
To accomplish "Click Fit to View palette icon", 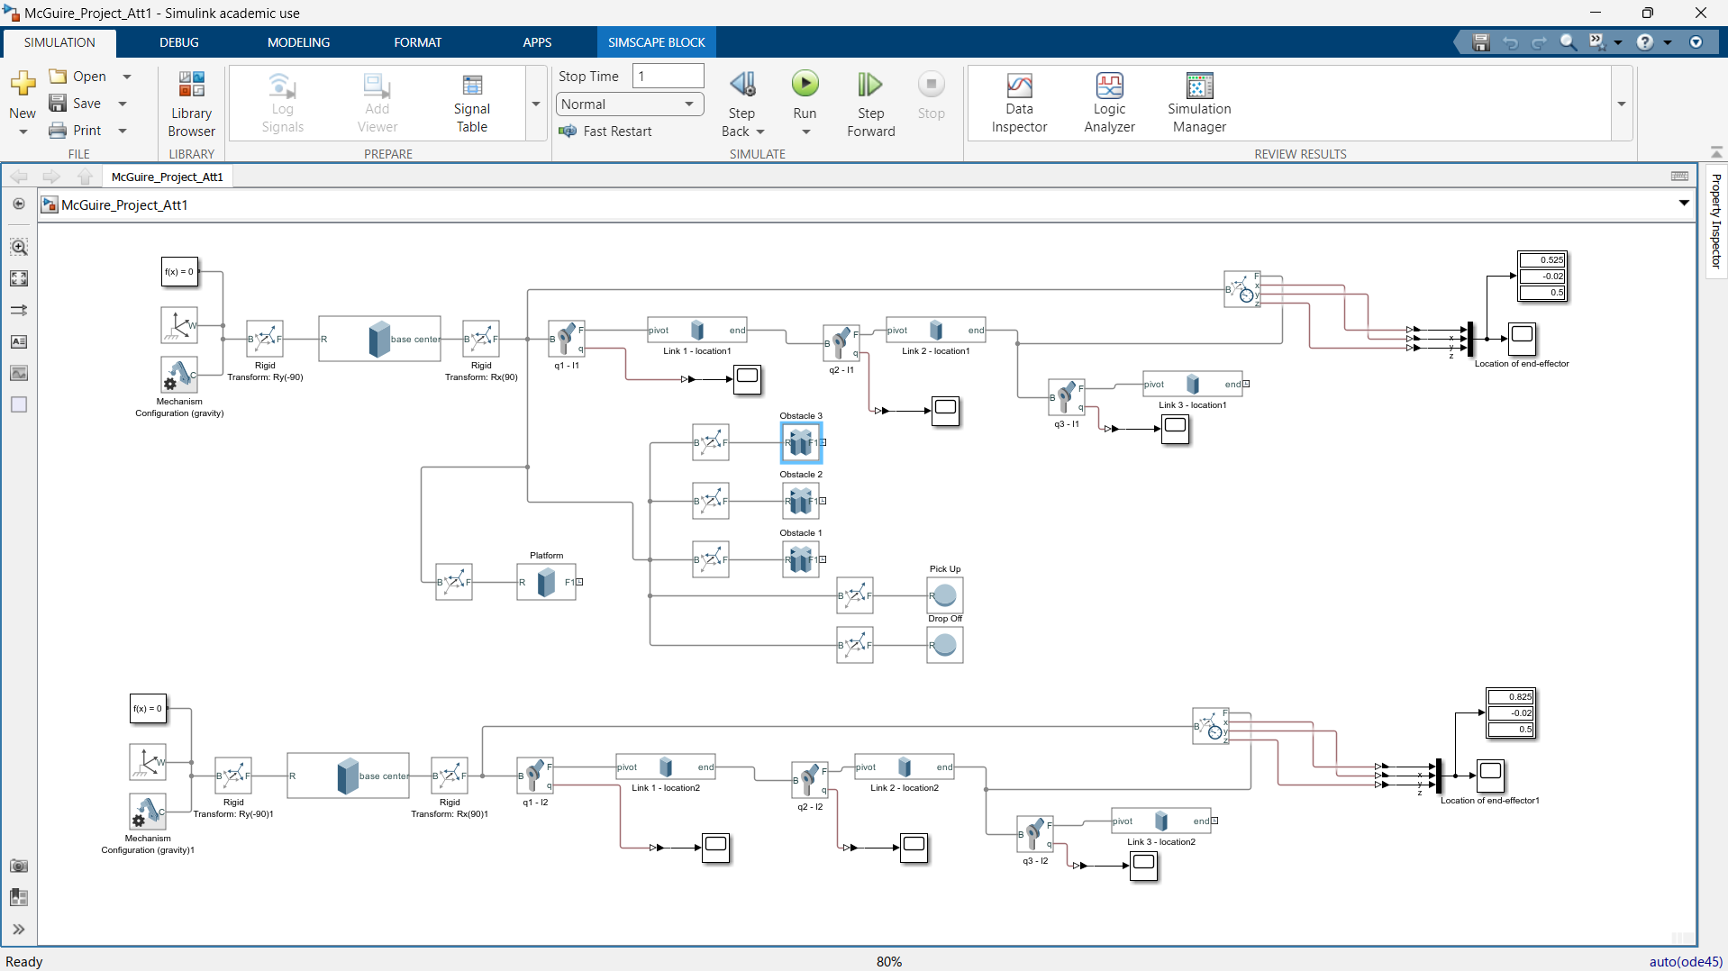I will (x=19, y=278).
